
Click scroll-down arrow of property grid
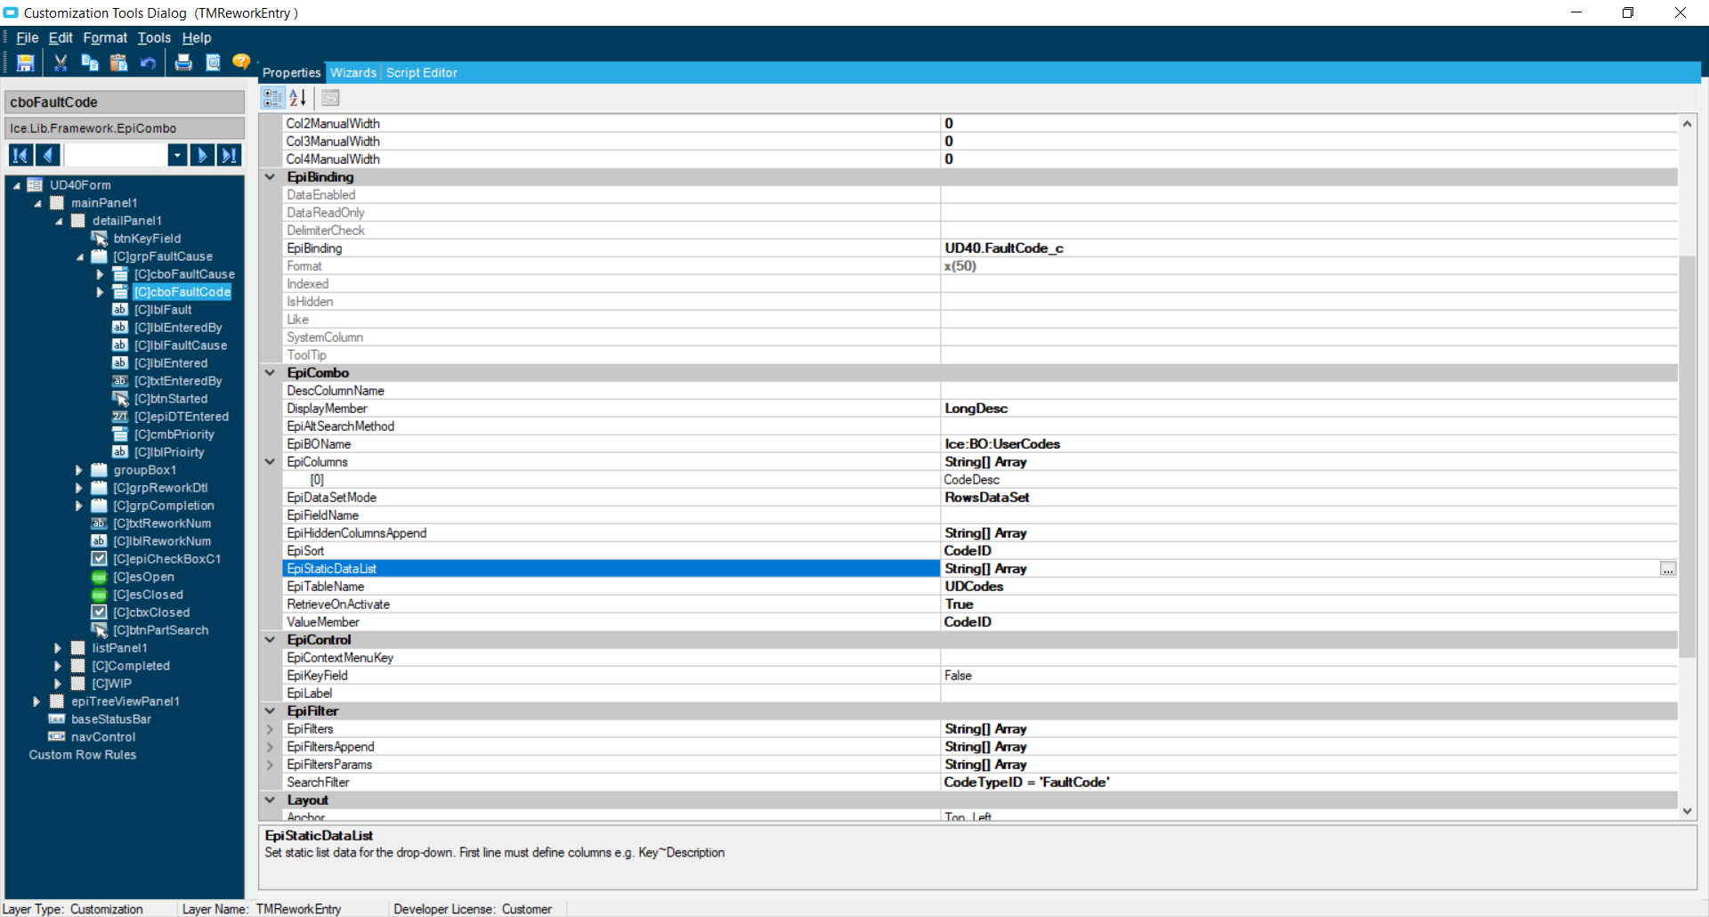1687,811
